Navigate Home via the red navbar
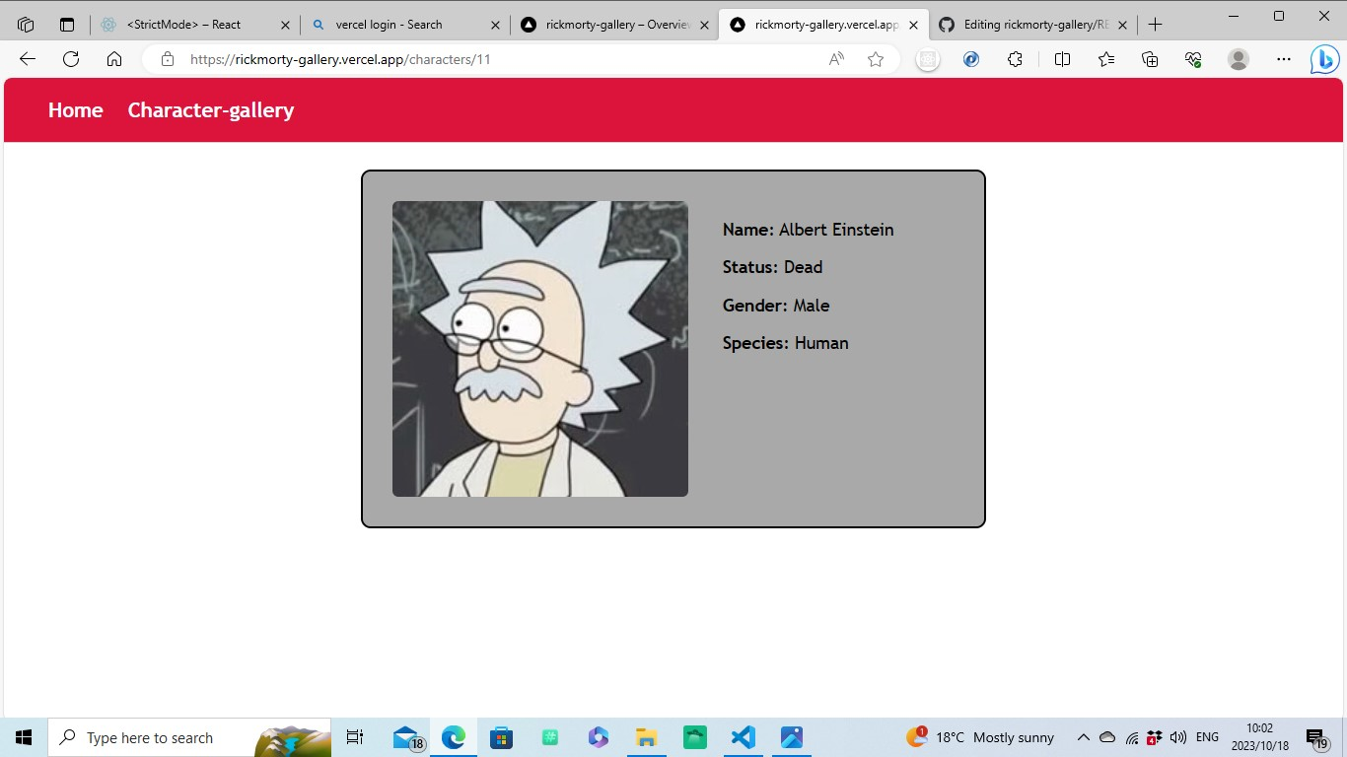The width and height of the screenshot is (1347, 757). (75, 110)
